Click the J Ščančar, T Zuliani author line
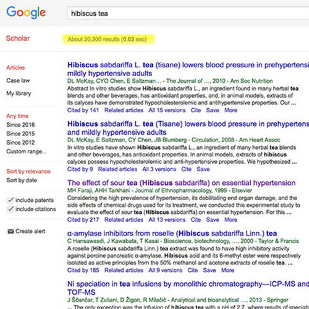 click(178, 300)
